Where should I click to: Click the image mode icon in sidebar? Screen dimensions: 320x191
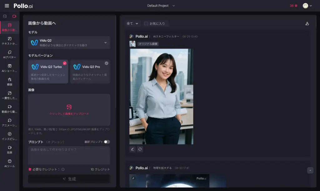pyautogui.click(x=5, y=16)
